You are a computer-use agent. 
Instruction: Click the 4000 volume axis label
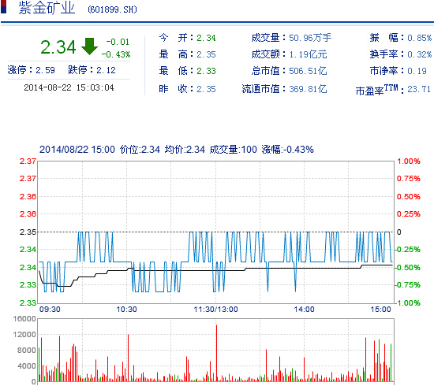pyautogui.click(x=27, y=366)
